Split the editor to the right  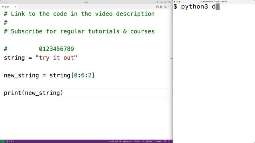tap(165, 7)
